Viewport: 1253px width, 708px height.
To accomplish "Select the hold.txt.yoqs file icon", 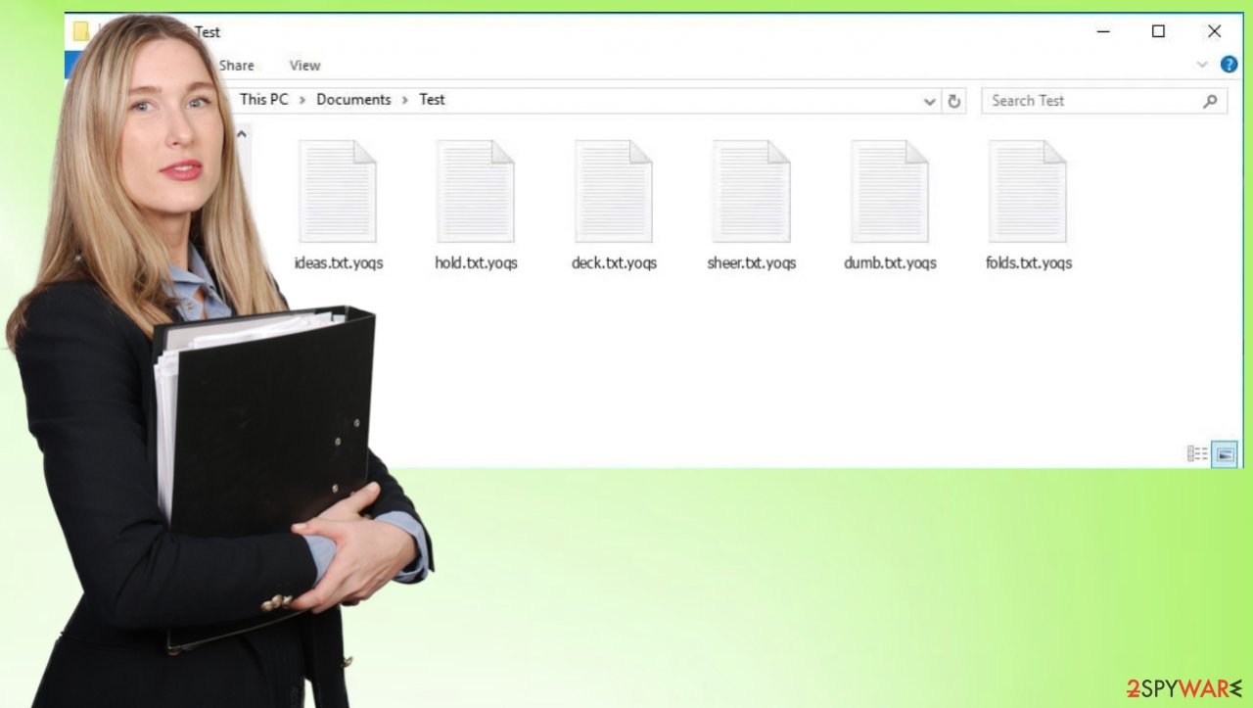I will point(476,192).
